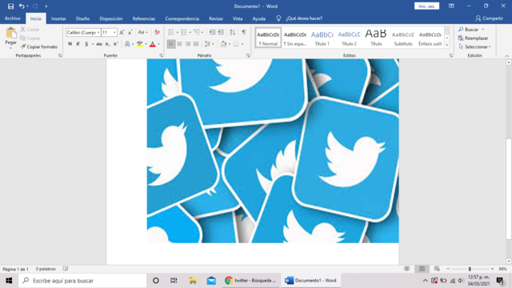Select the Twitter logos image
The width and height of the screenshot is (512, 288).
[273, 151]
